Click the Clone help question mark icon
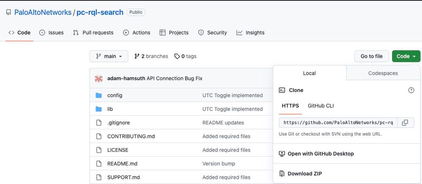The width and height of the screenshot is (422, 184). tap(411, 90)
